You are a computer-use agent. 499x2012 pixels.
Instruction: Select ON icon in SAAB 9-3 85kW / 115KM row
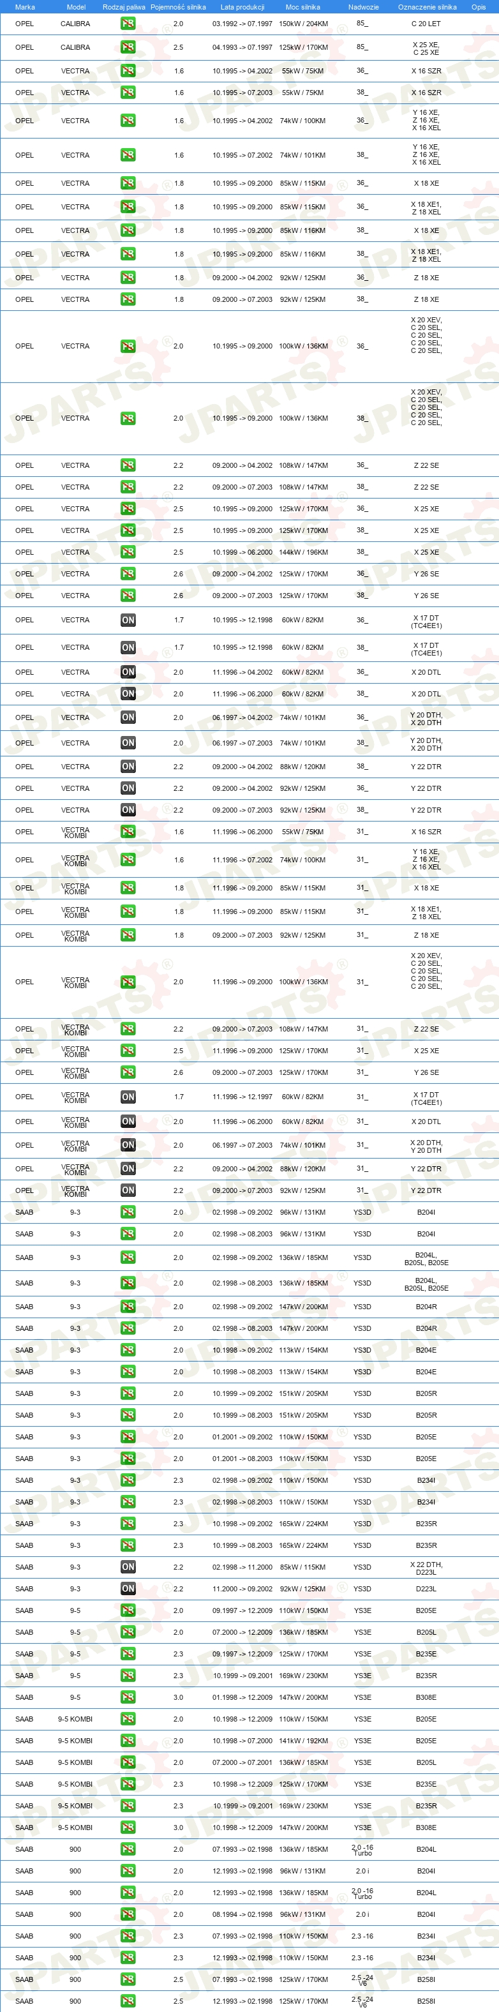[x=128, y=1567]
